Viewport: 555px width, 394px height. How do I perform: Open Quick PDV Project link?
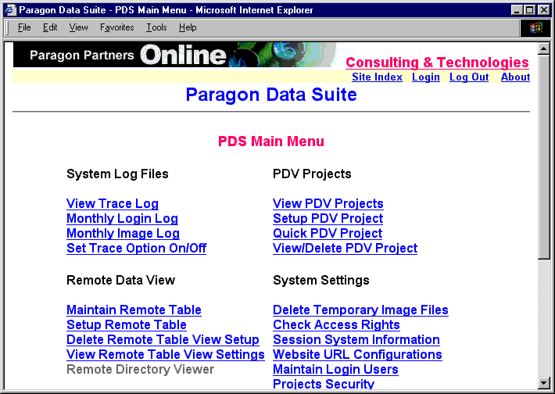[x=328, y=233]
